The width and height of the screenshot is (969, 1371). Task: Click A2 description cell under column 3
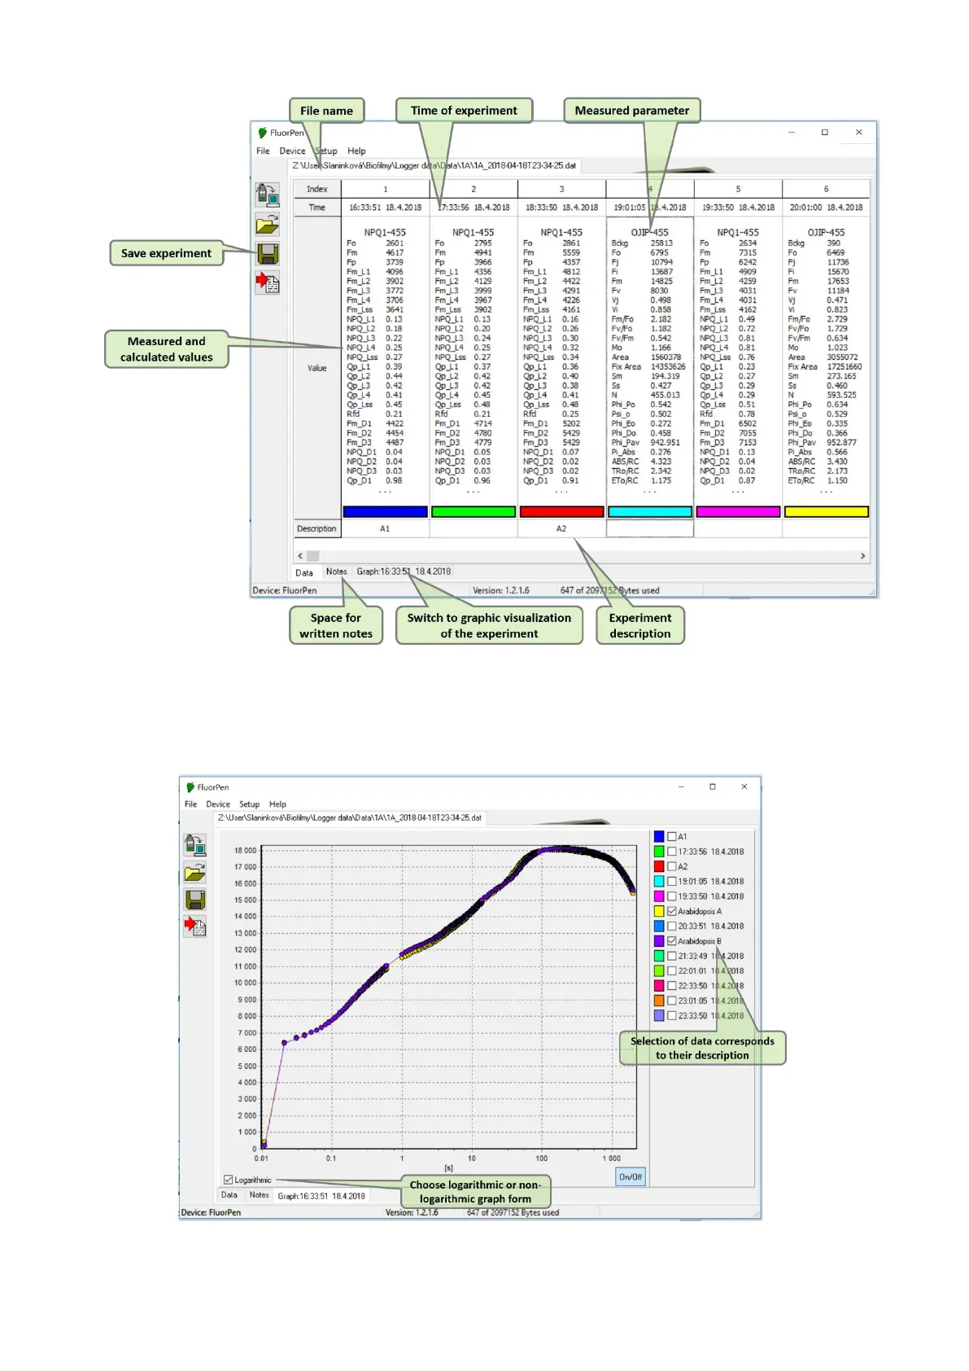tap(561, 528)
